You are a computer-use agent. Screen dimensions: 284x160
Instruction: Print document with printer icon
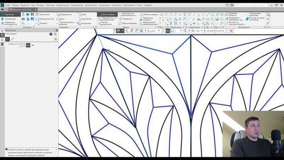(23, 19)
